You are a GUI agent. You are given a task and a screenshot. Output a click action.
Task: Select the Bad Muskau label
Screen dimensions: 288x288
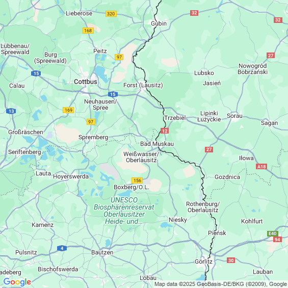(x=157, y=144)
